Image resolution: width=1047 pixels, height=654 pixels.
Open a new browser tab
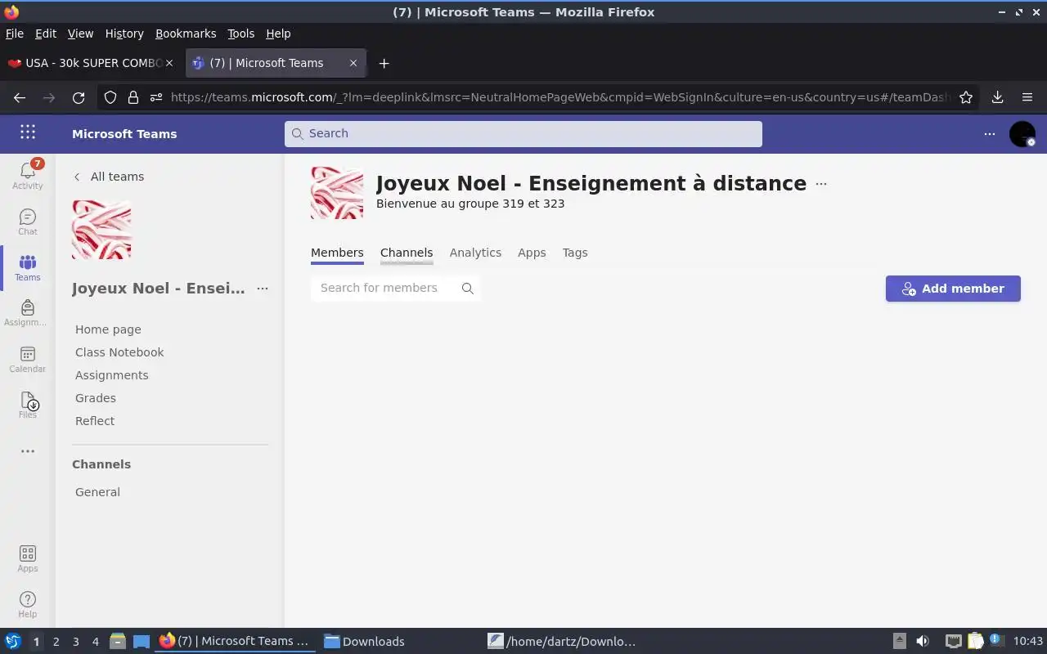pos(384,63)
